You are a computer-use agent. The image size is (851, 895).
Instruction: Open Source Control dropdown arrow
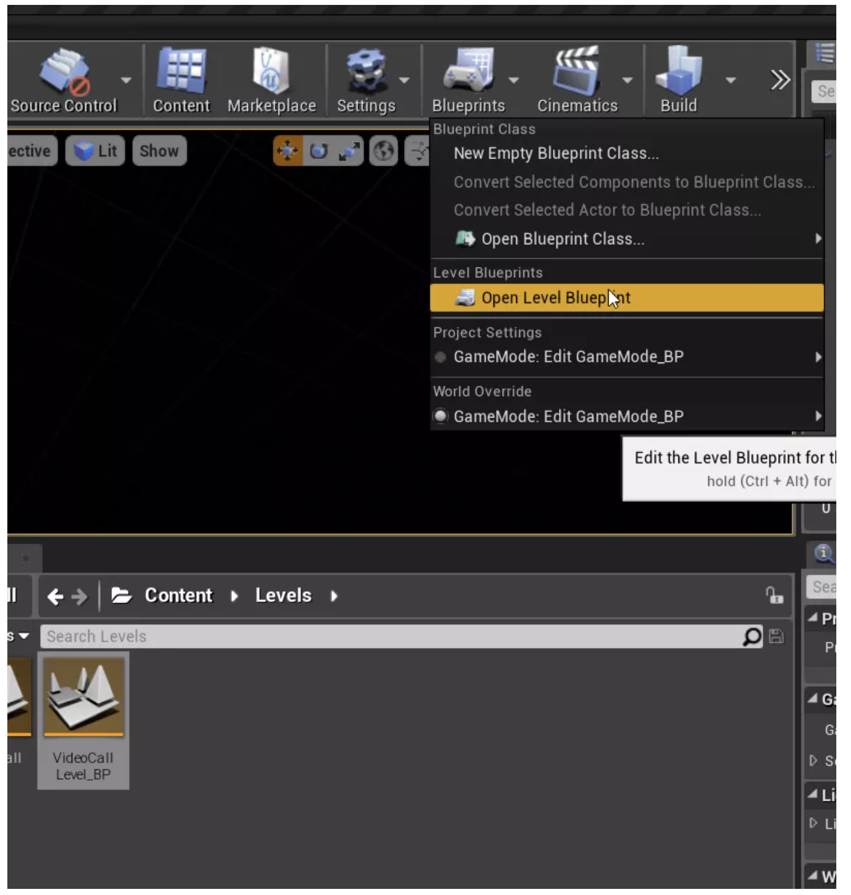click(126, 80)
